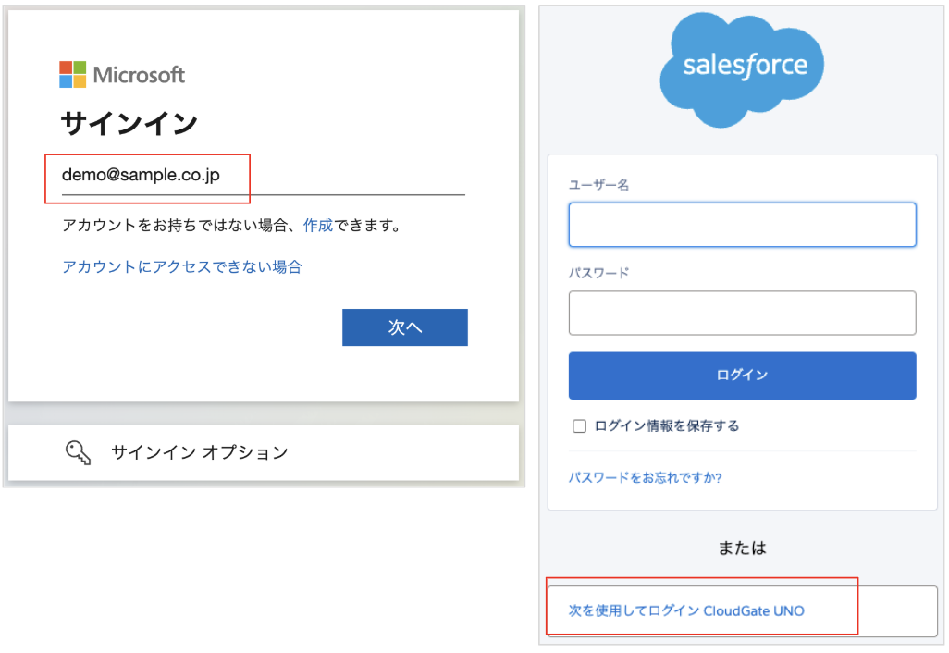
Task: Click the パスワード label in Salesforce form
Action: [598, 274]
